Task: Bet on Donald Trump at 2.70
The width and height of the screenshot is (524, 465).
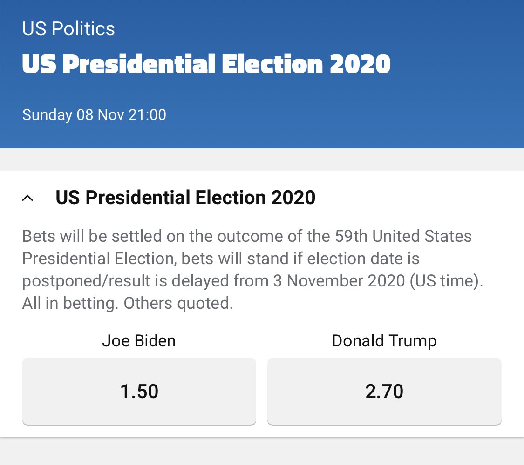Action: click(x=384, y=391)
